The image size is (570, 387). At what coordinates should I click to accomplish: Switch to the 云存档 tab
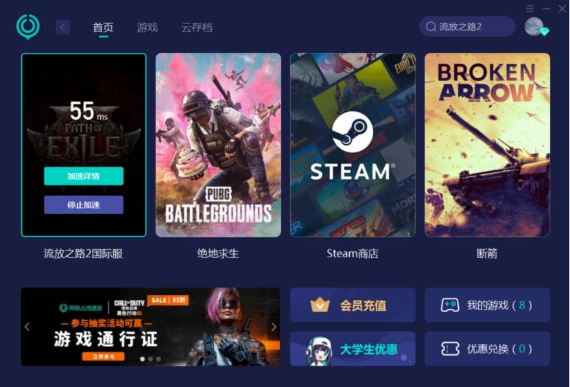[197, 27]
